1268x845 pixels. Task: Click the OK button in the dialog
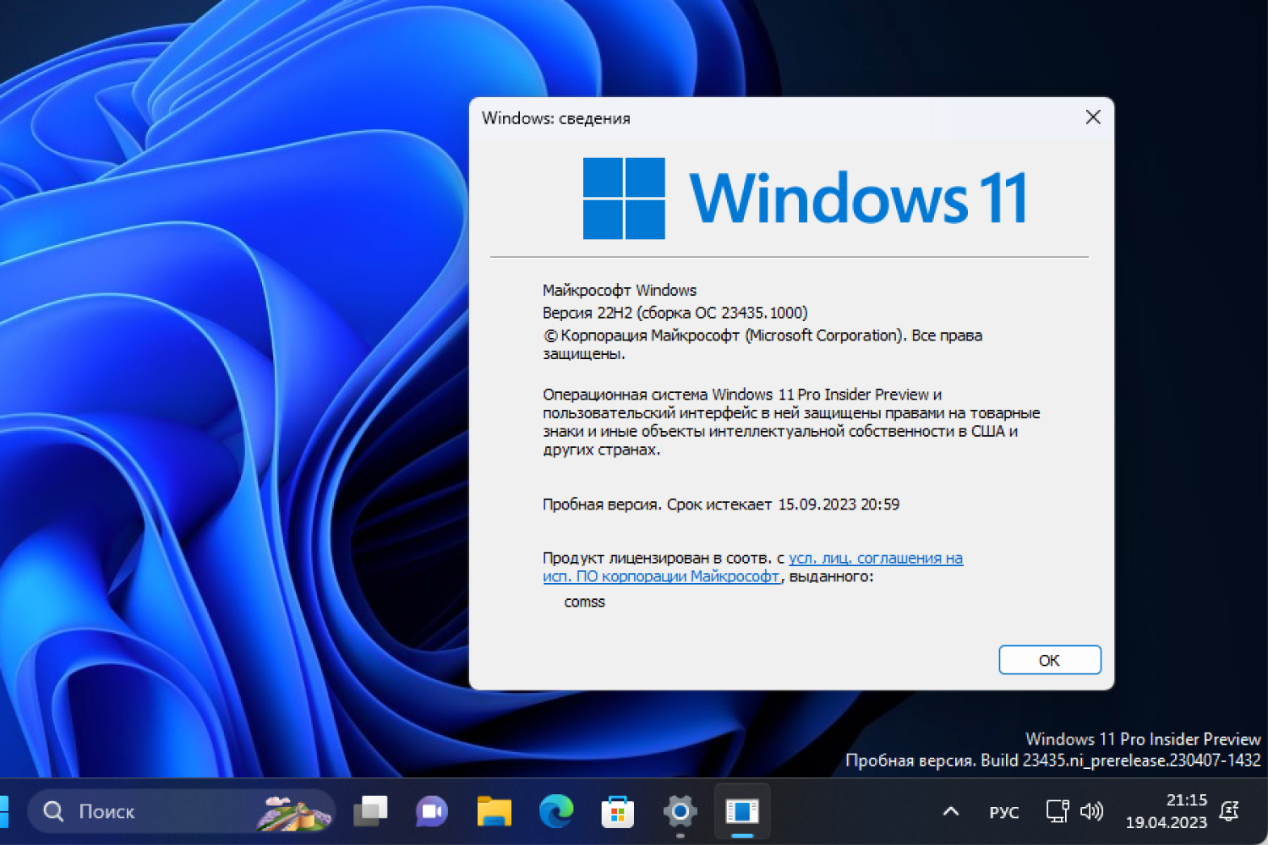pyautogui.click(x=1049, y=660)
